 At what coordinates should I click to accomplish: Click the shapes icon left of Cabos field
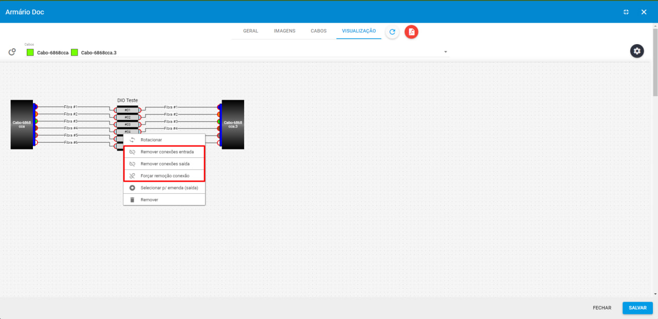point(12,52)
